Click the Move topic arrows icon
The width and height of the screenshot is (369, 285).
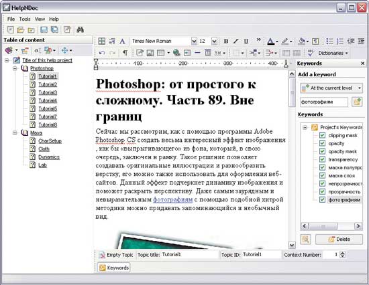coord(64,50)
